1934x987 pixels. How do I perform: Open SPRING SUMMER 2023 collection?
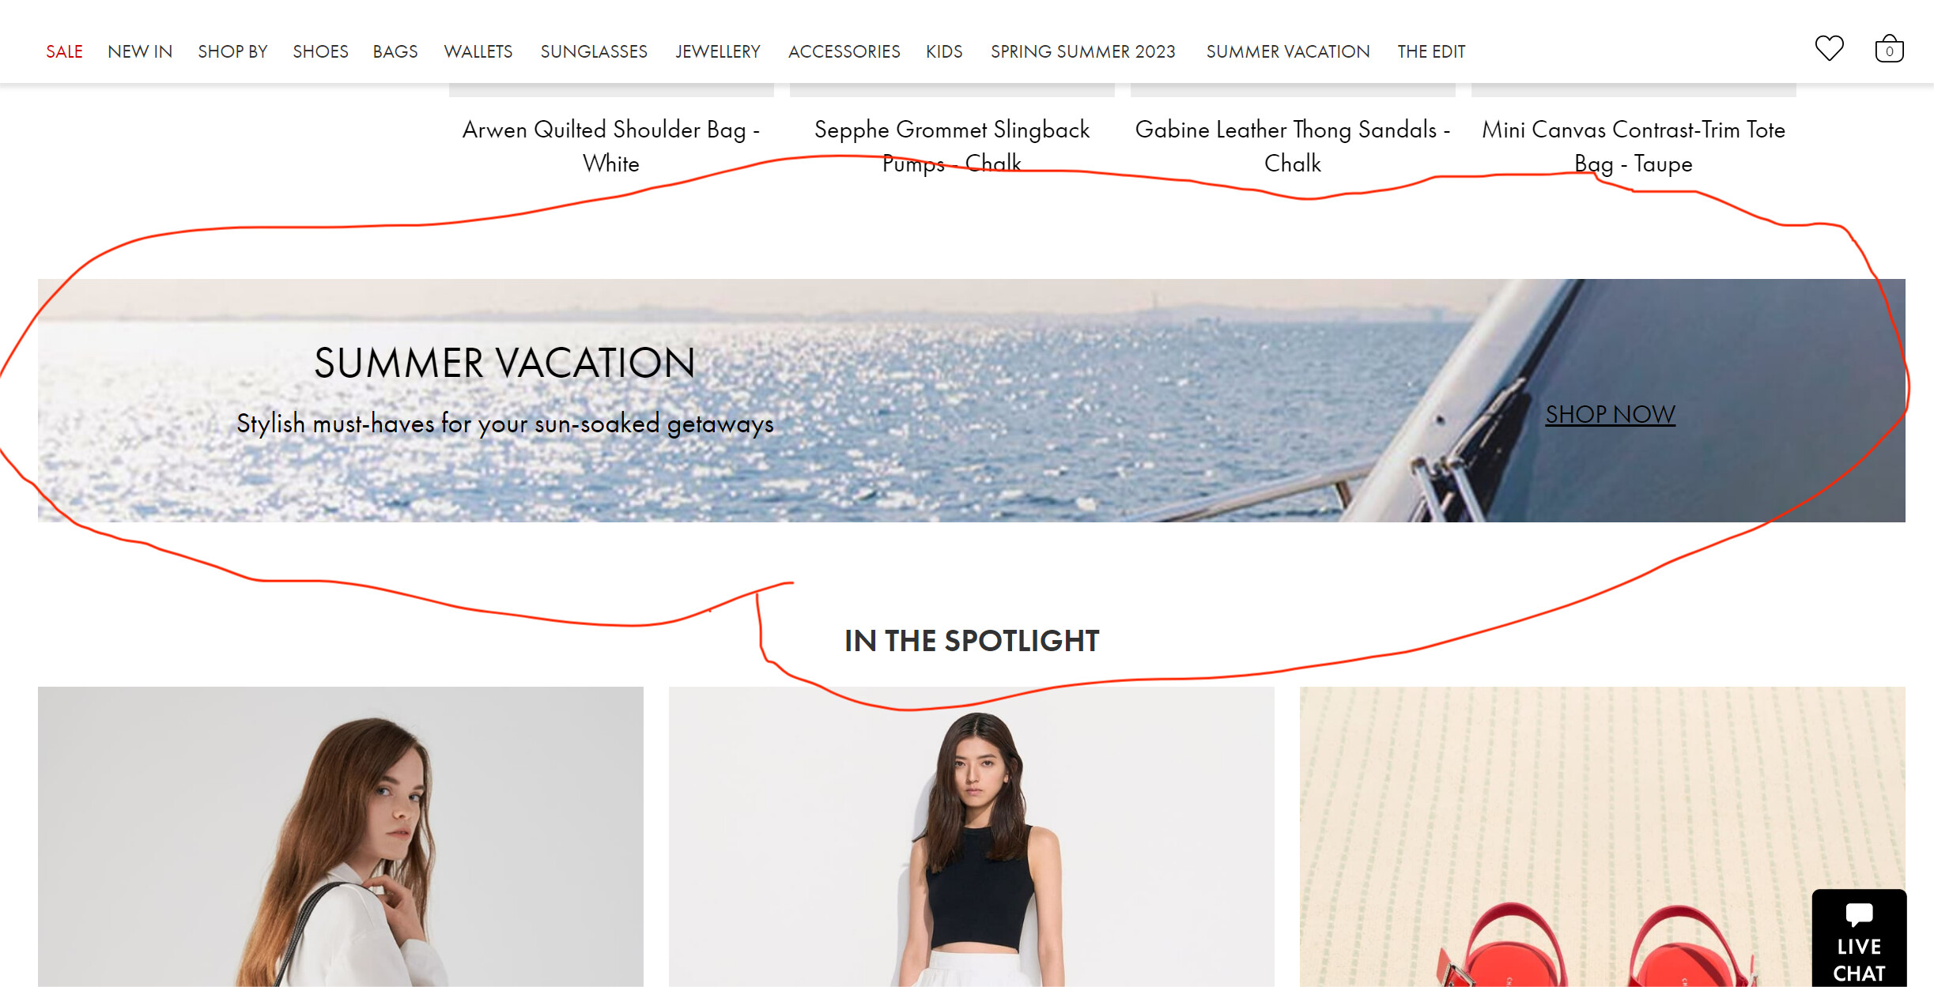[1083, 51]
